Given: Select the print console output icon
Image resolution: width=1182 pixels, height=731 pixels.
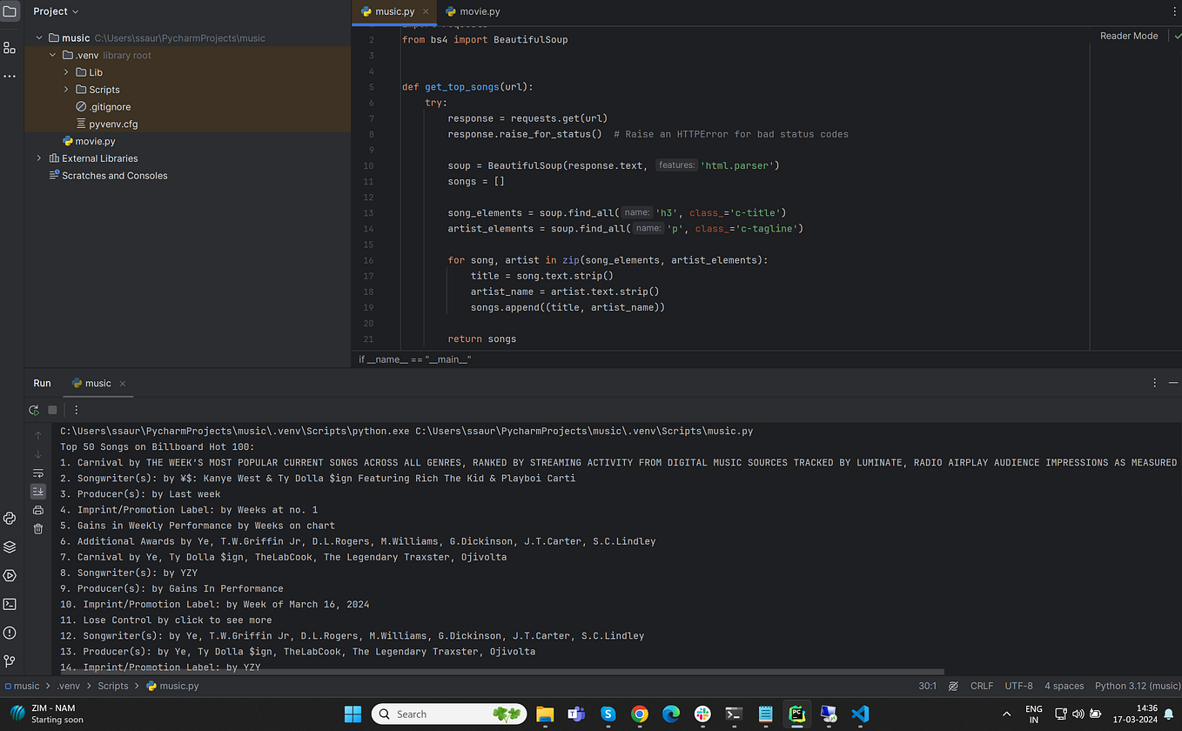Looking at the screenshot, I should pyautogui.click(x=37, y=509).
